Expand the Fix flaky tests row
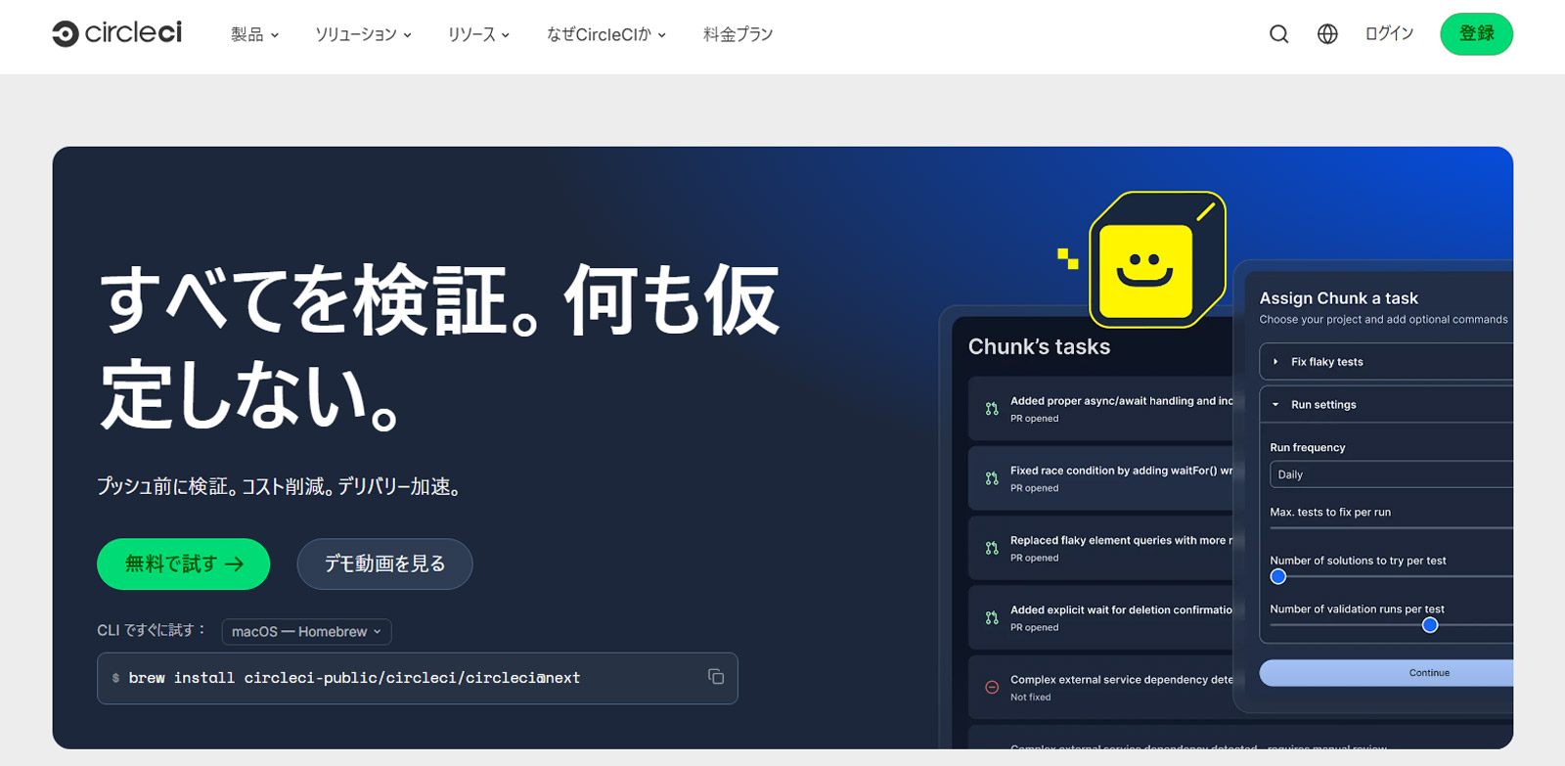Image resolution: width=1565 pixels, height=766 pixels. (x=1386, y=361)
